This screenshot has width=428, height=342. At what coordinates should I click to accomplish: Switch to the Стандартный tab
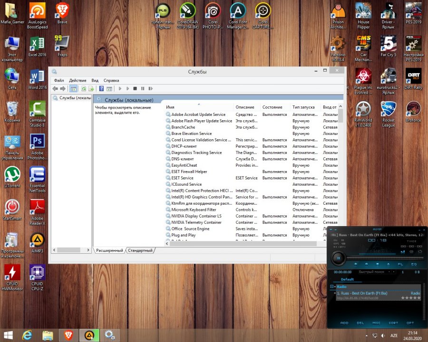point(140,250)
